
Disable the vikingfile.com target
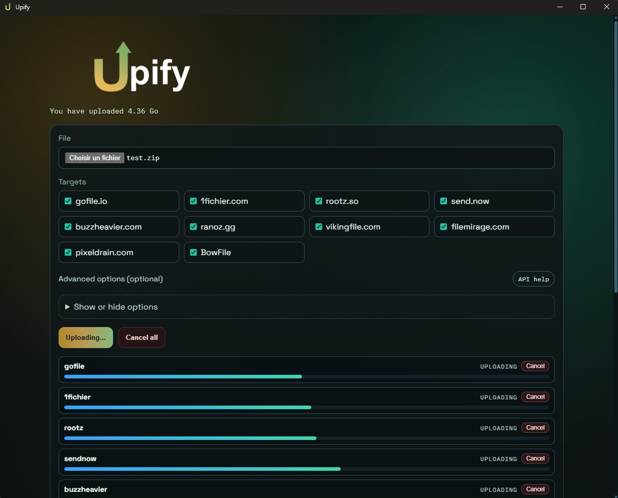coord(319,227)
